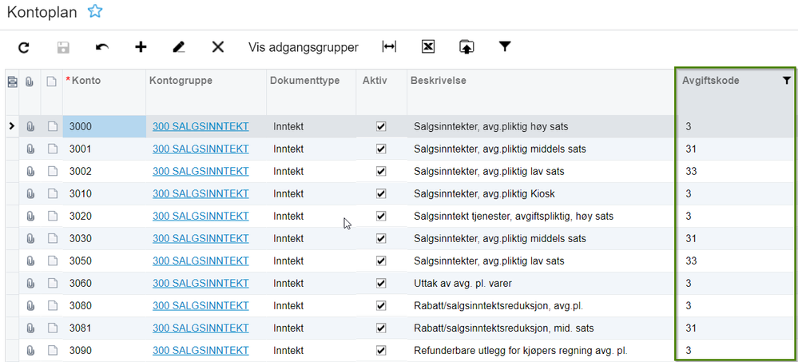Click the refresh icon in toolbar
This screenshot has height=362, width=798.
24,47
